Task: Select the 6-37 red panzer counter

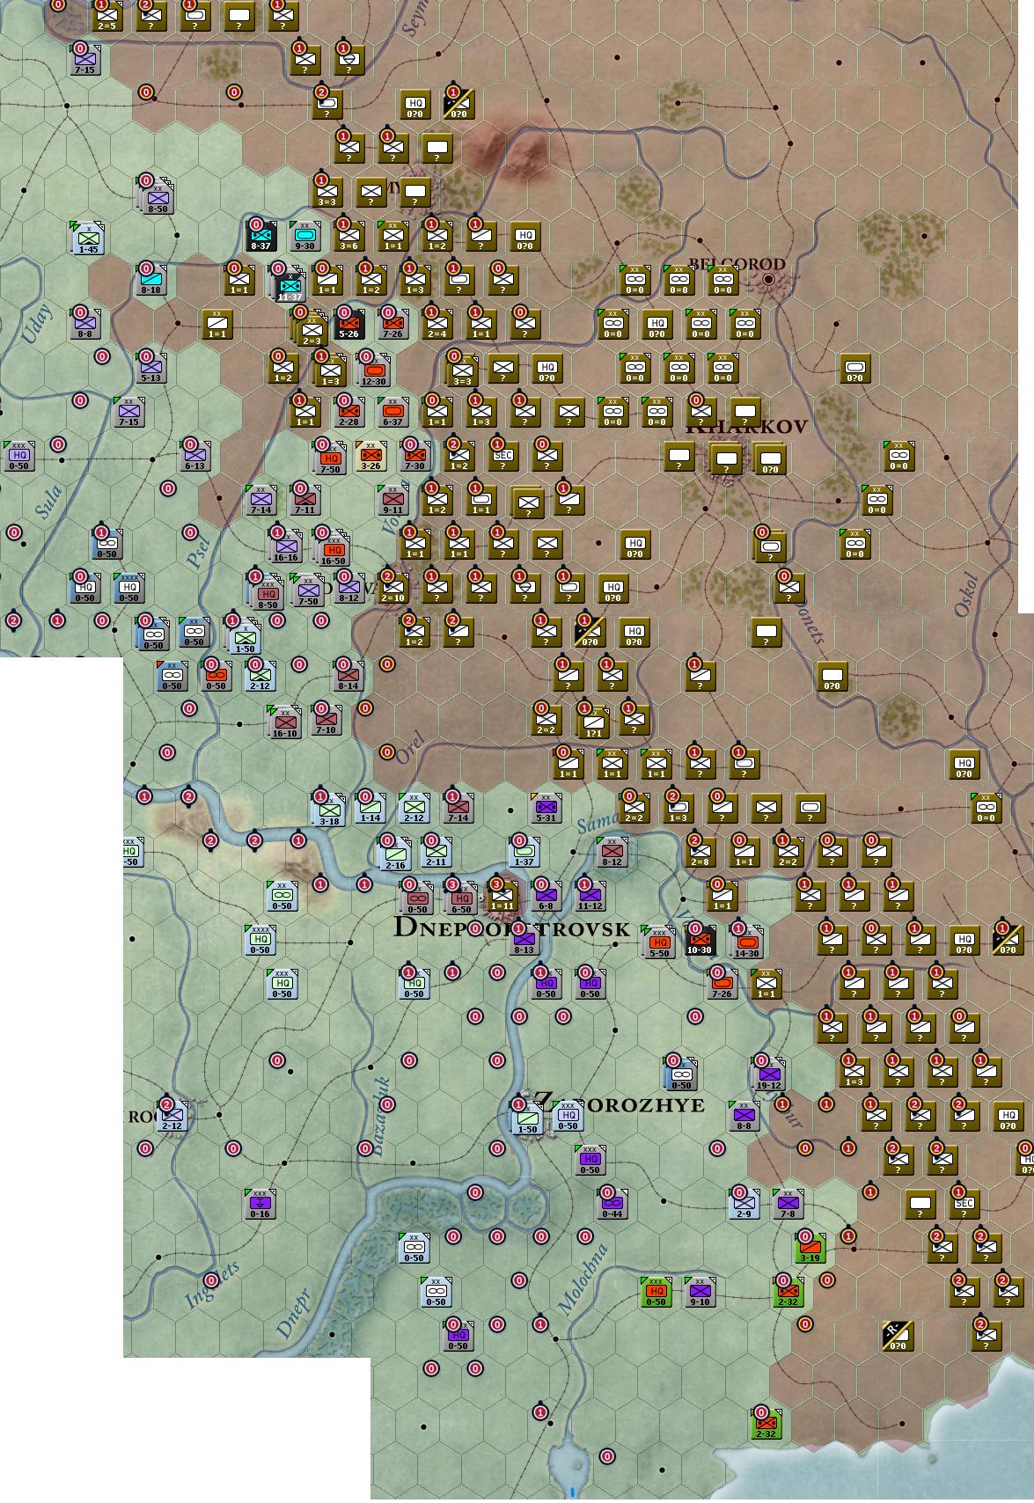Action: pos(392,411)
